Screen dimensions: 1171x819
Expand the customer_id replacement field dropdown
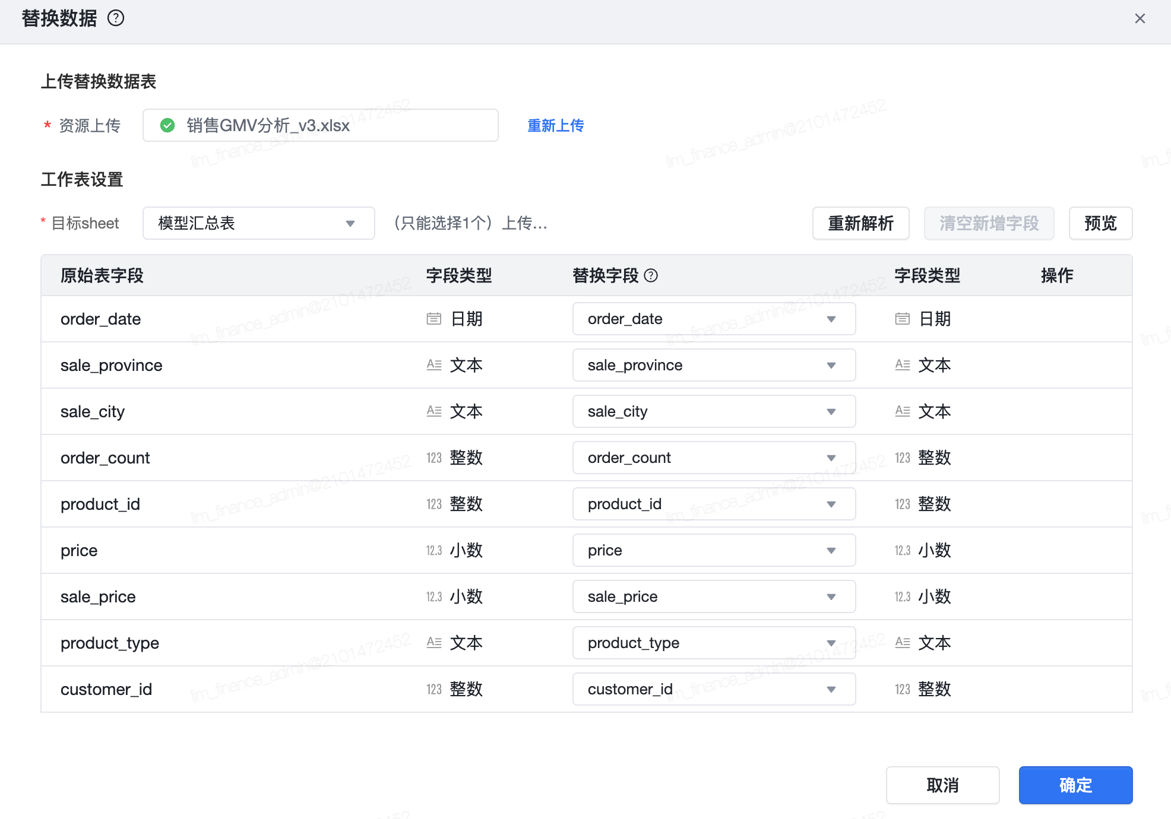(x=714, y=689)
